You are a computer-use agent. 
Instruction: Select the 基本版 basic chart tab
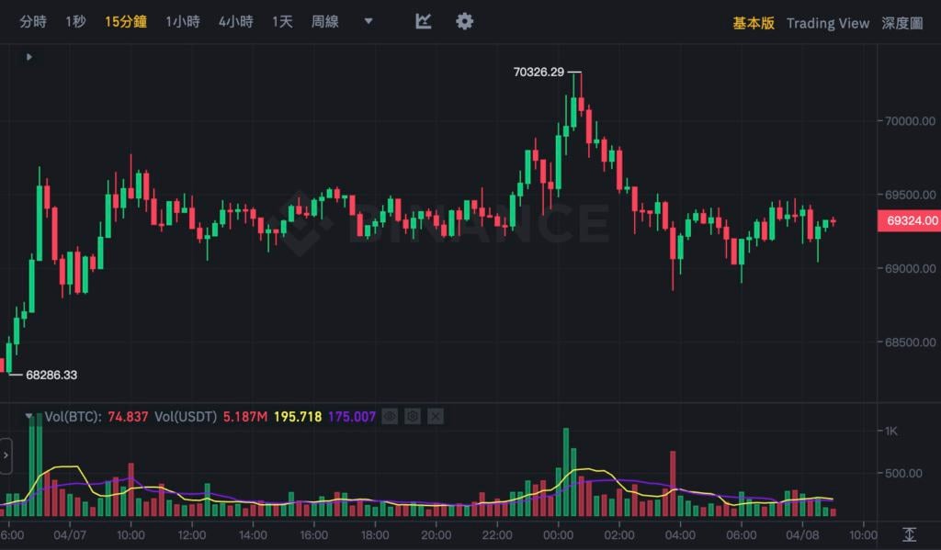coord(754,23)
